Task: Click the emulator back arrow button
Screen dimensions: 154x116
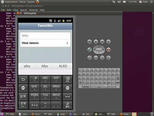Action: click(x=102, y=58)
